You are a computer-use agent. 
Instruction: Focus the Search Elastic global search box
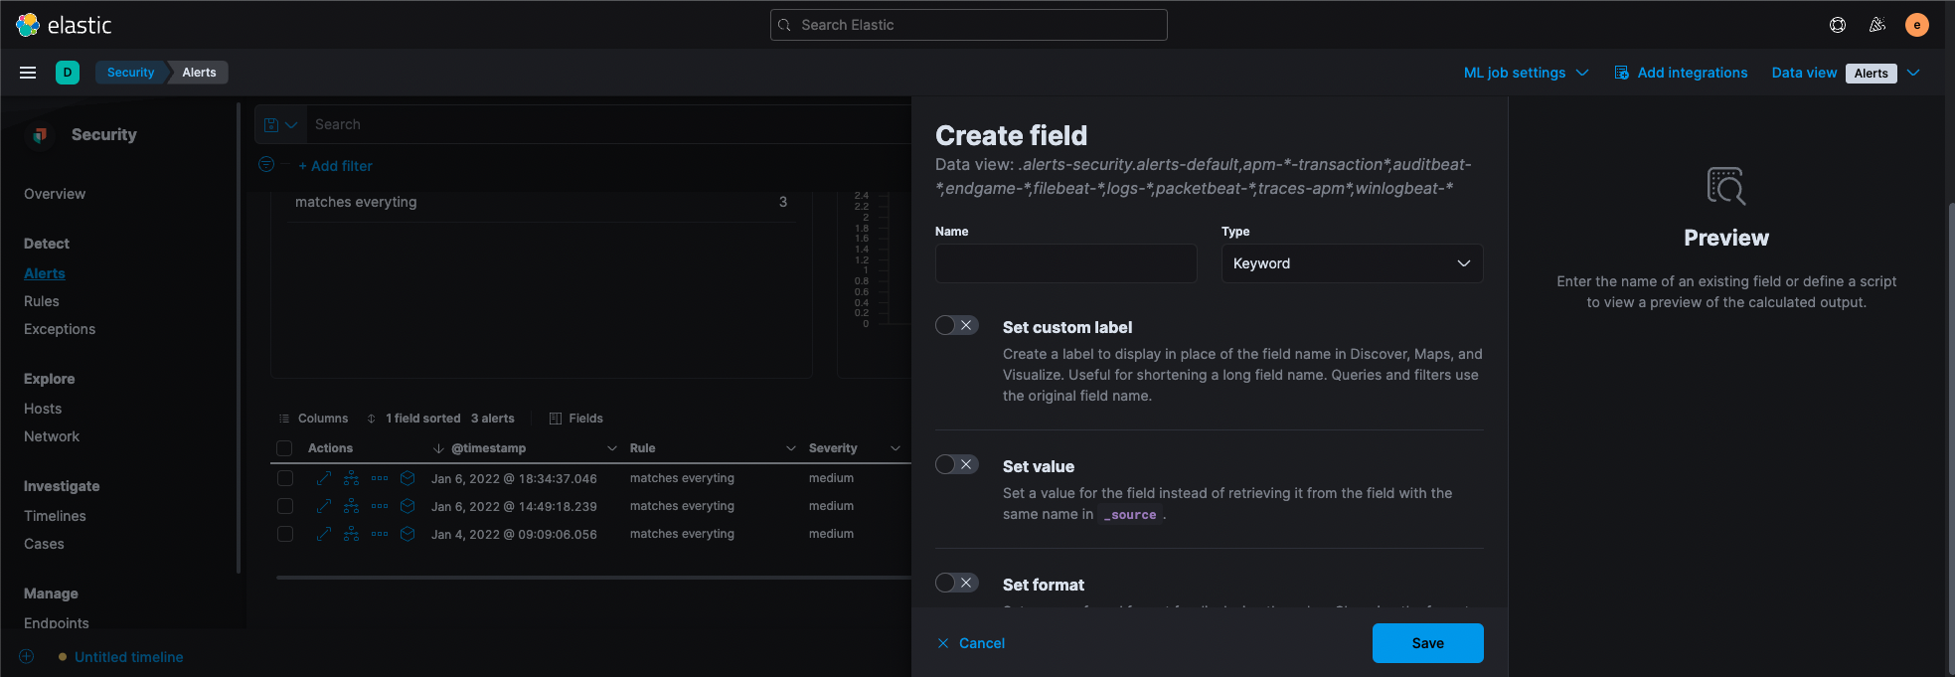968,25
